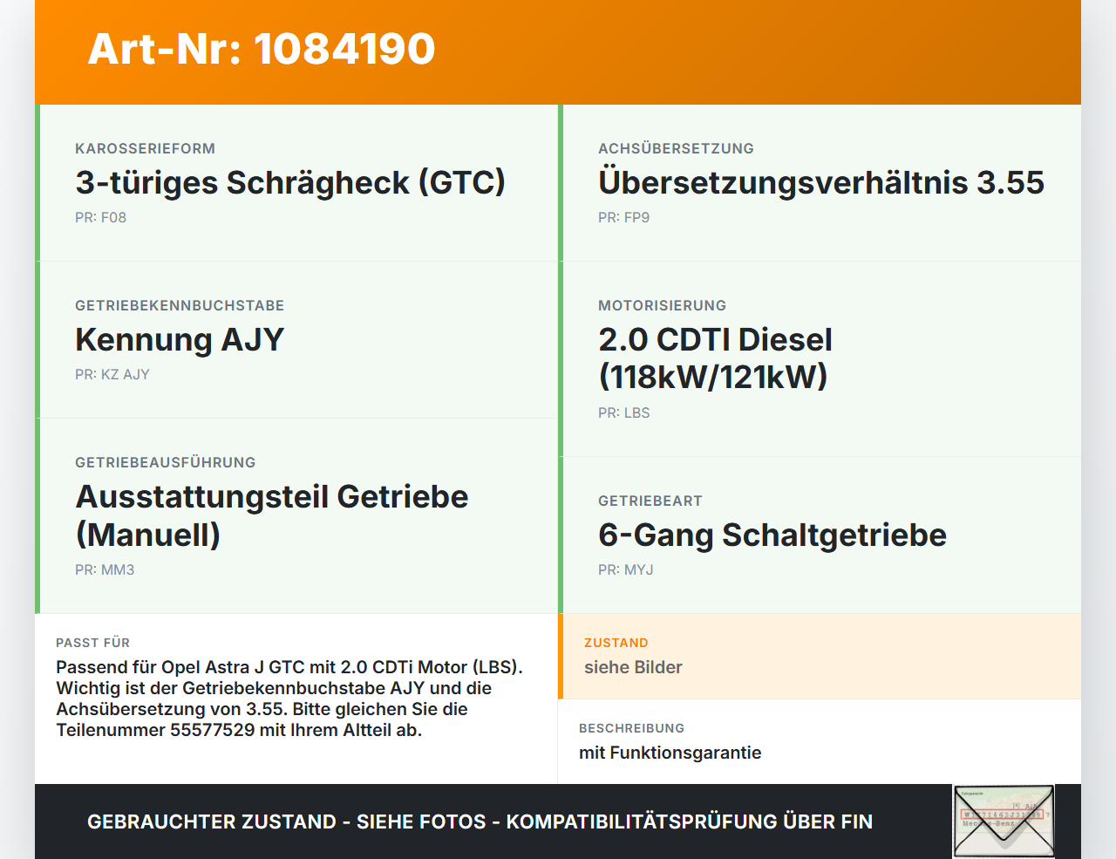This screenshot has width=1116, height=859.
Task: Select '6-Gang Schaltgetriebe' value
Action: 772,535
